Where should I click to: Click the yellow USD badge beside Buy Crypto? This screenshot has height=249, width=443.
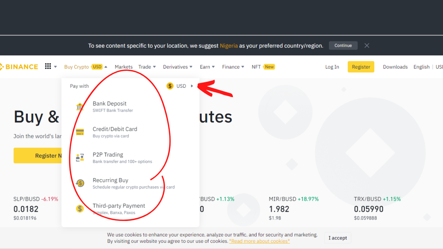(x=97, y=67)
